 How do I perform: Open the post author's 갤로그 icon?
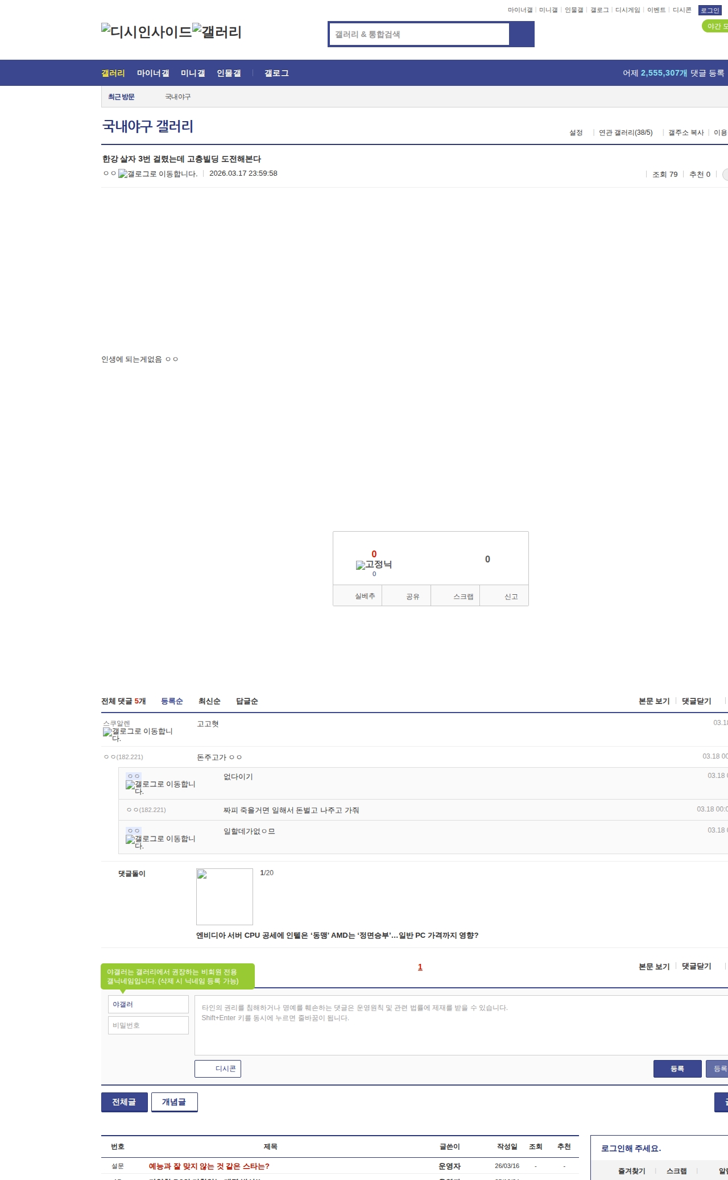click(158, 174)
